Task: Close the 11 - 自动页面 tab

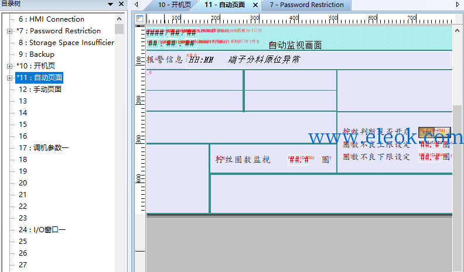Action: 255,5
